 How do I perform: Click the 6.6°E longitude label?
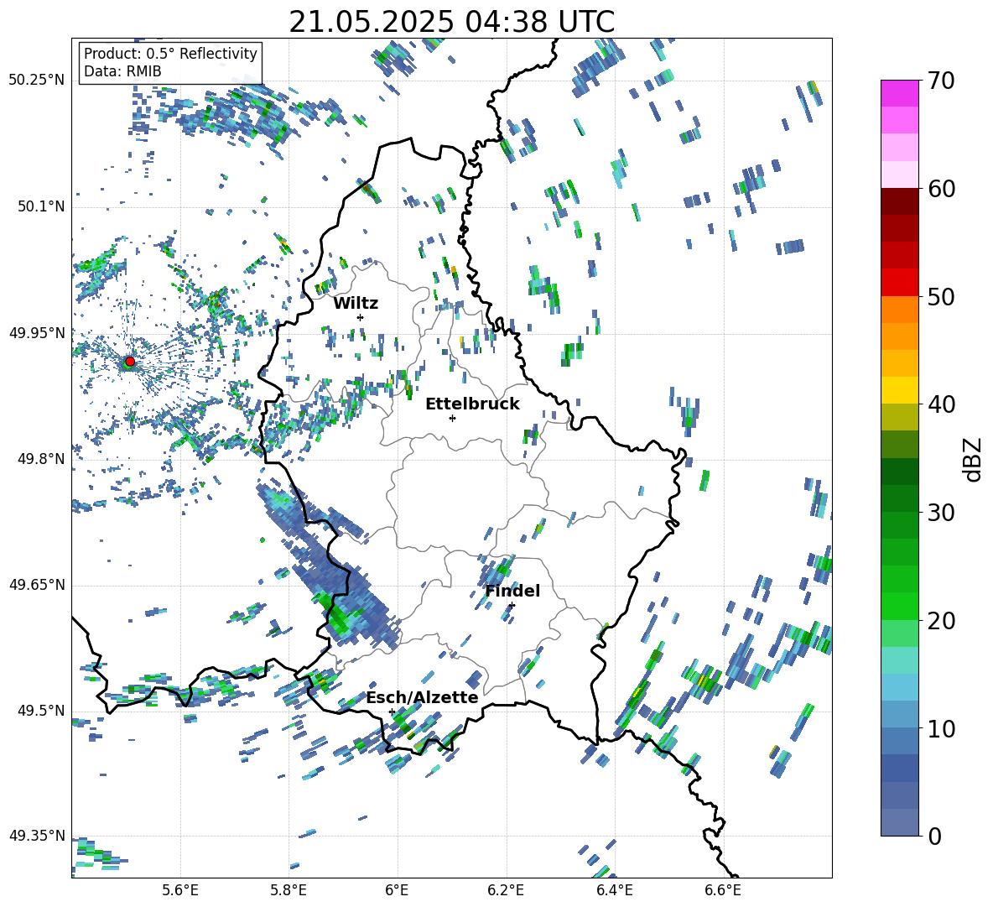(x=723, y=890)
